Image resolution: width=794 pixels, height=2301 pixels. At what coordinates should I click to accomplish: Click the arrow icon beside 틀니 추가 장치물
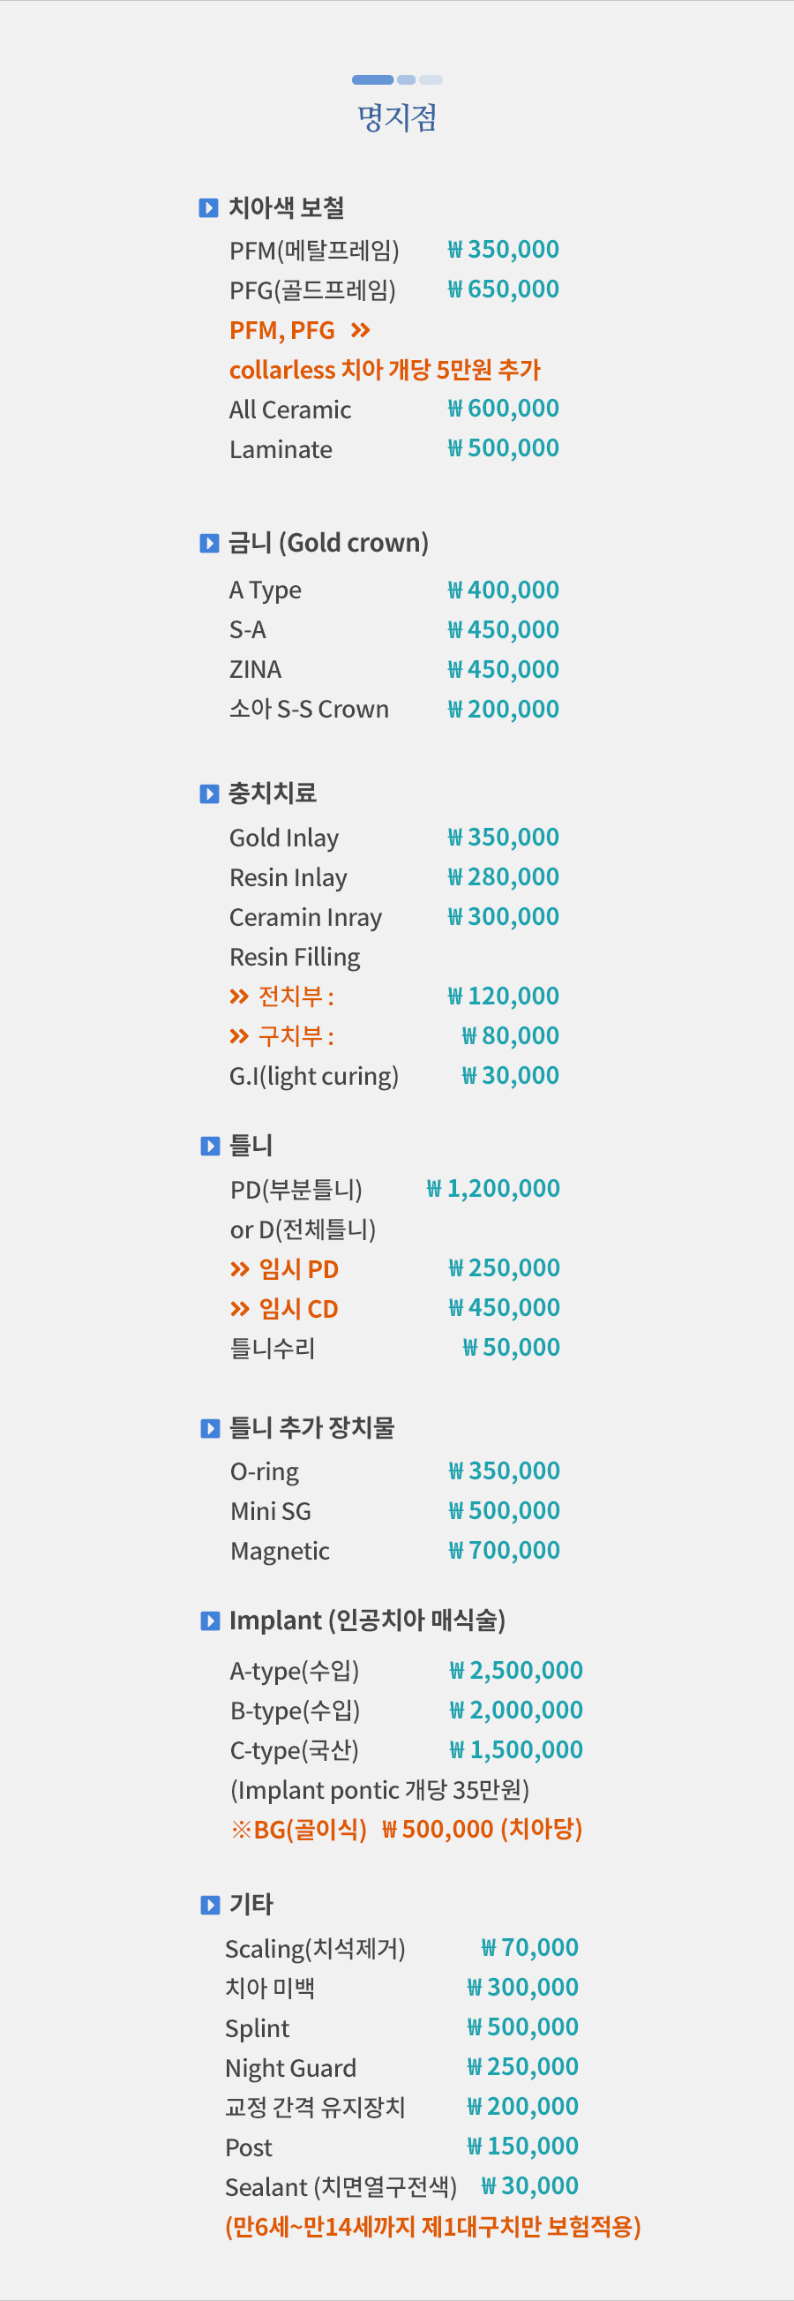(x=210, y=1428)
